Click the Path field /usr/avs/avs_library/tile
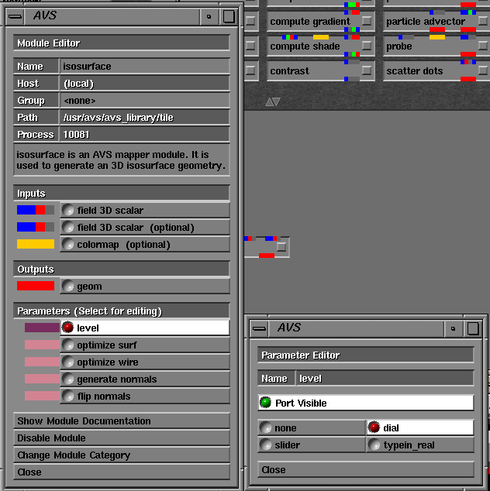The width and height of the screenshot is (490, 491). click(x=144, y=118)
